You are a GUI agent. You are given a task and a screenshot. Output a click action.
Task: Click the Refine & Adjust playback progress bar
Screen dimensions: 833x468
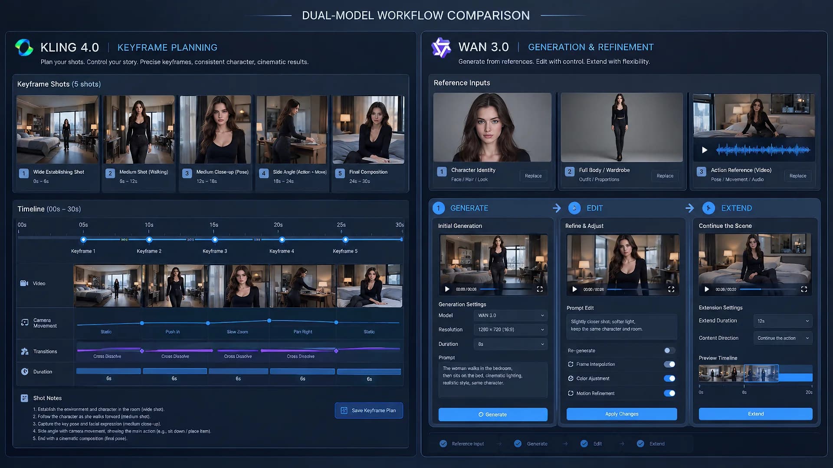[x=635, y=289]
